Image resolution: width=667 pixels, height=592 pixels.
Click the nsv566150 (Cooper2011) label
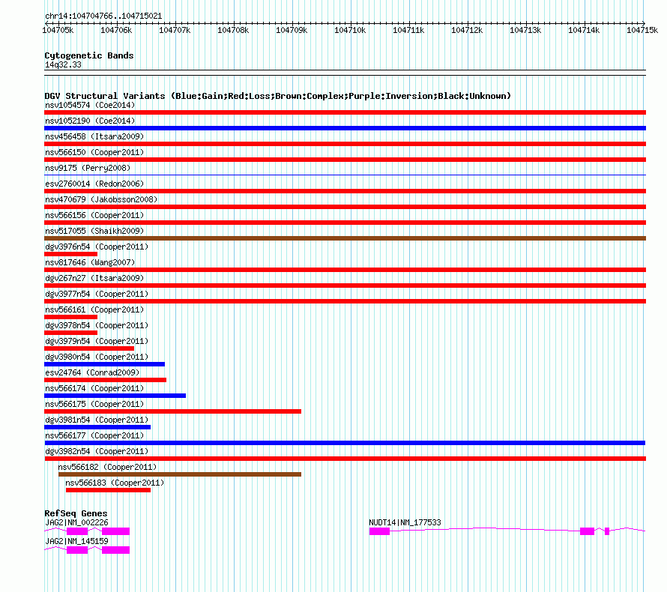click(x=94, y=152)
